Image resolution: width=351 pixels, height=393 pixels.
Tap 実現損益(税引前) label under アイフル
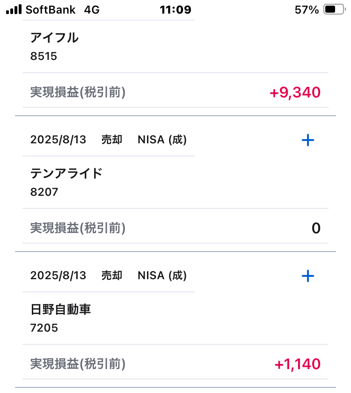pyautogui.click(x=78, y=92)
